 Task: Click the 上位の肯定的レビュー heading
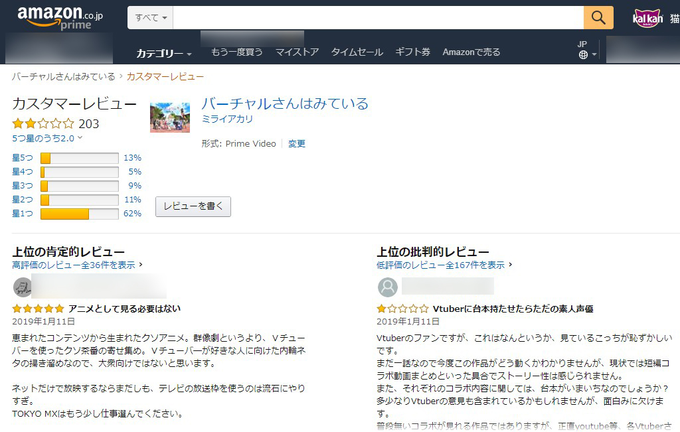coord(68,252)
